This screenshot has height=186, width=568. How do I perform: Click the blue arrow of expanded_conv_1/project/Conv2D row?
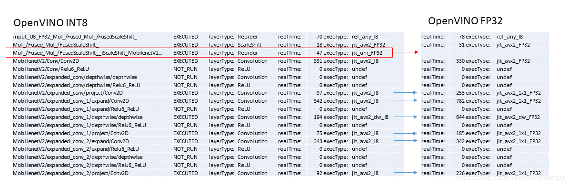(x=406, y=133)
